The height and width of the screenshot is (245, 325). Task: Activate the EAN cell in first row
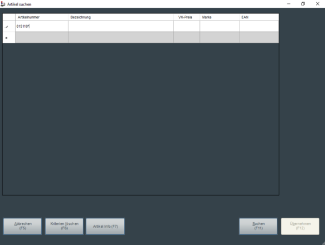(x=259, y=27)
